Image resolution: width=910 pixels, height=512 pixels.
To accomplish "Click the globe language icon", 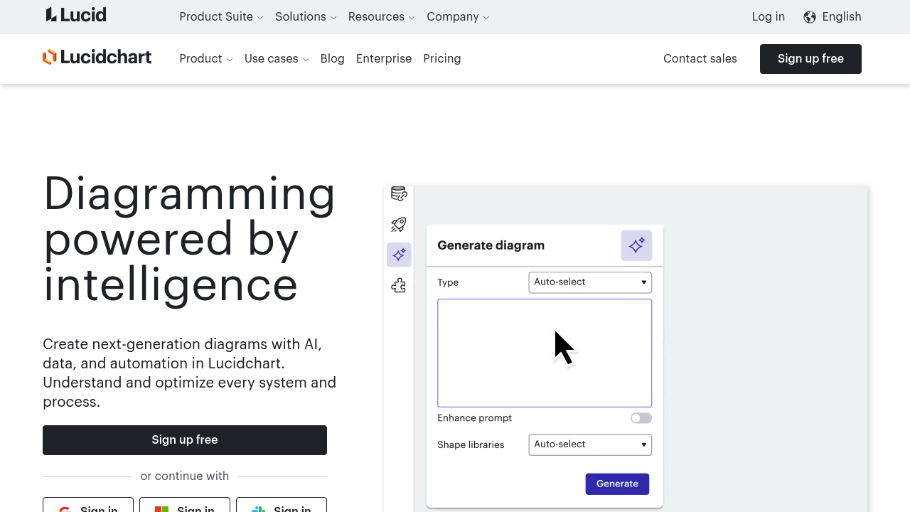I will pyautogui.click(x=809, y=17).
